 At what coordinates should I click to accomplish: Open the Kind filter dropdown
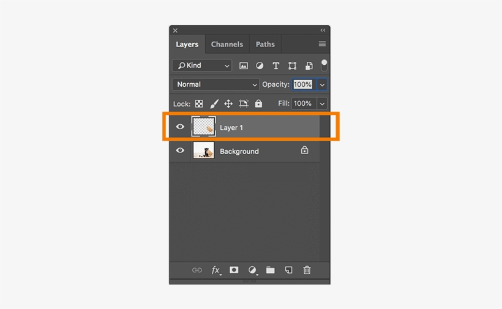pyautogui.click(x=202, y=65)
